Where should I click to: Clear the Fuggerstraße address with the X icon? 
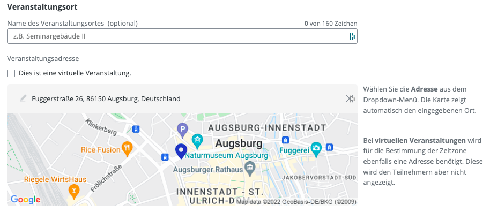[x=350, y=98]
